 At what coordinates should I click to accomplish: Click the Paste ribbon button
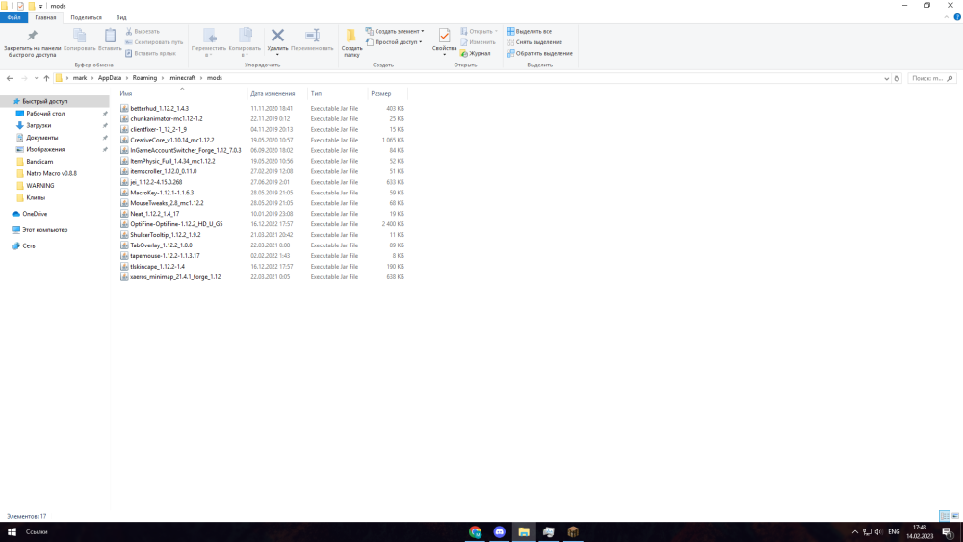click(110, 40)
